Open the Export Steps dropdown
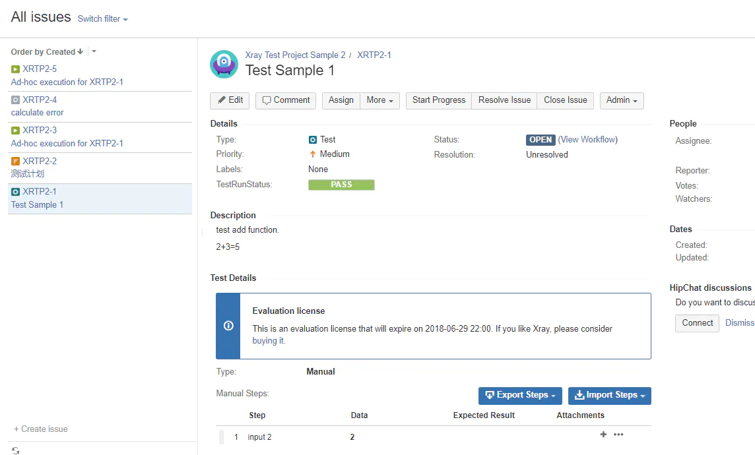755x455 pixels. (x=520, y=396)
